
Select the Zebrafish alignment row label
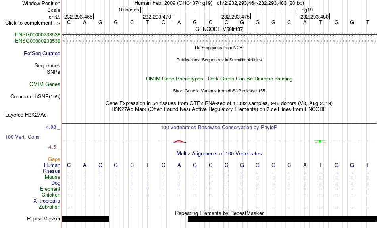click(x=50, y=207)
